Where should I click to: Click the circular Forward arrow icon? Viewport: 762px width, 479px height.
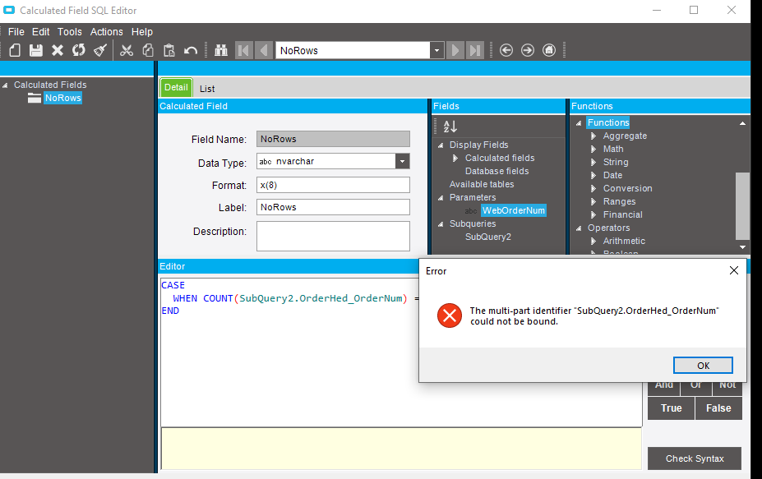tap(528, 50)
